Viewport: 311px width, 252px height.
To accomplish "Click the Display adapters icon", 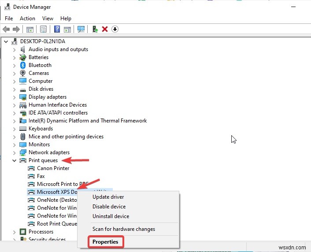I will (23, 97).
